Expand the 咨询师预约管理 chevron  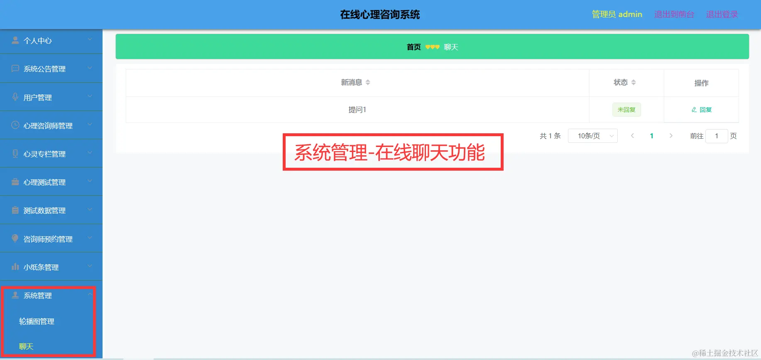(x=90, y=238)
